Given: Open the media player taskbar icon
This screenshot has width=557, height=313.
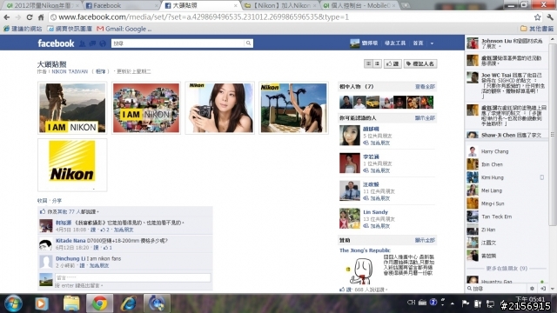Looking at the screenshot, I should click(42, 303).
